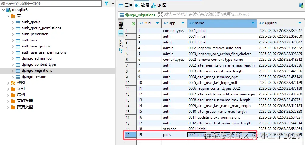Screen dimensions: 305x145
Task: Expand the 表触发器 triggers folder
Action: [8, 101]
